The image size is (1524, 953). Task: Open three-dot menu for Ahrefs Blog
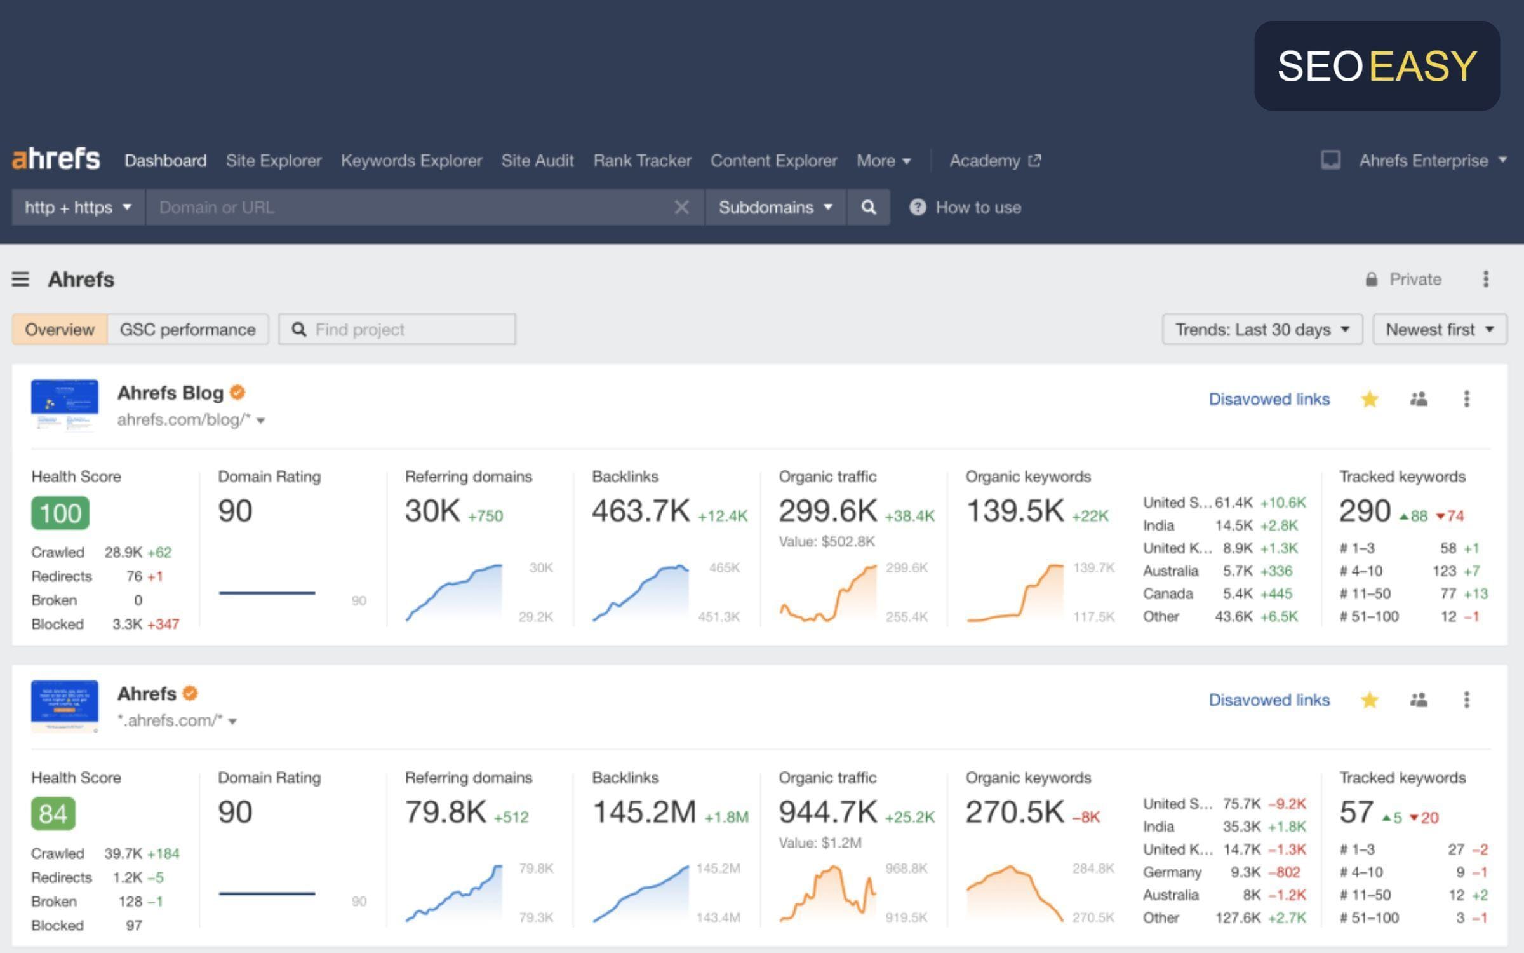1466,399
